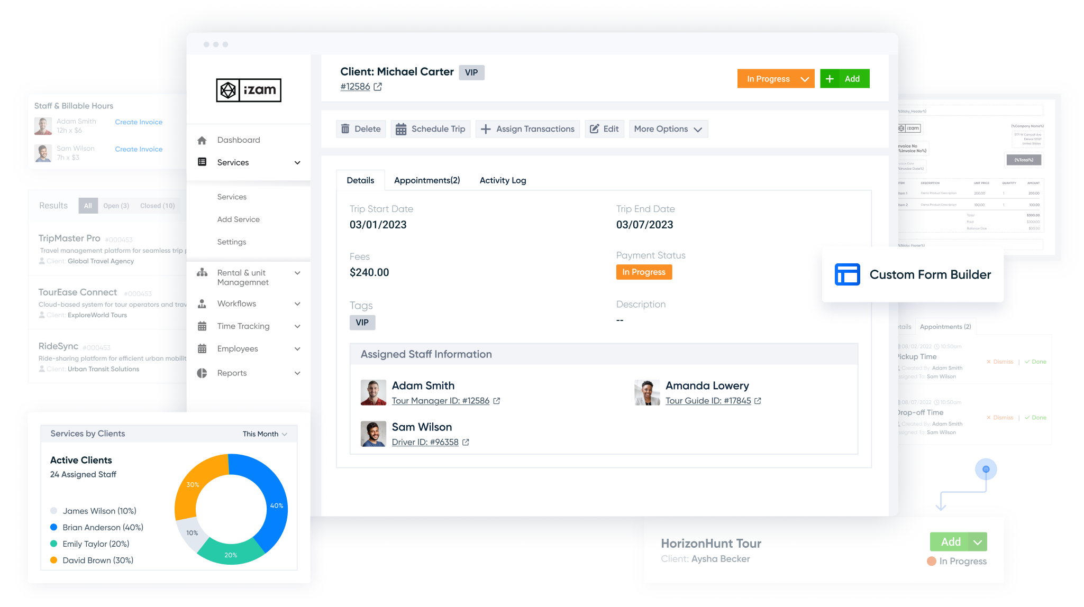Image resolution: width=1084 pixels, height=607 pixels.
Task: Expand the Reports chevron
Action: [x=297, y=373]
